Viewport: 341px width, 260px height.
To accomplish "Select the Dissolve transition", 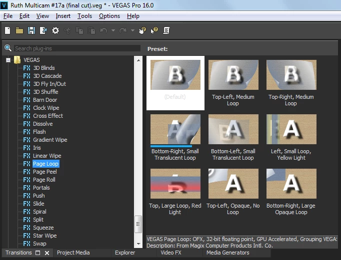I will [42, 124].
